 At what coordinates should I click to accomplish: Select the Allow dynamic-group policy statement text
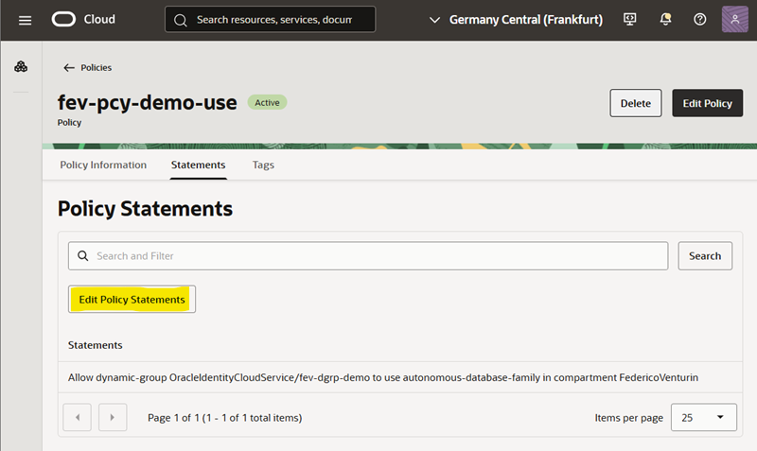(383, 377)
